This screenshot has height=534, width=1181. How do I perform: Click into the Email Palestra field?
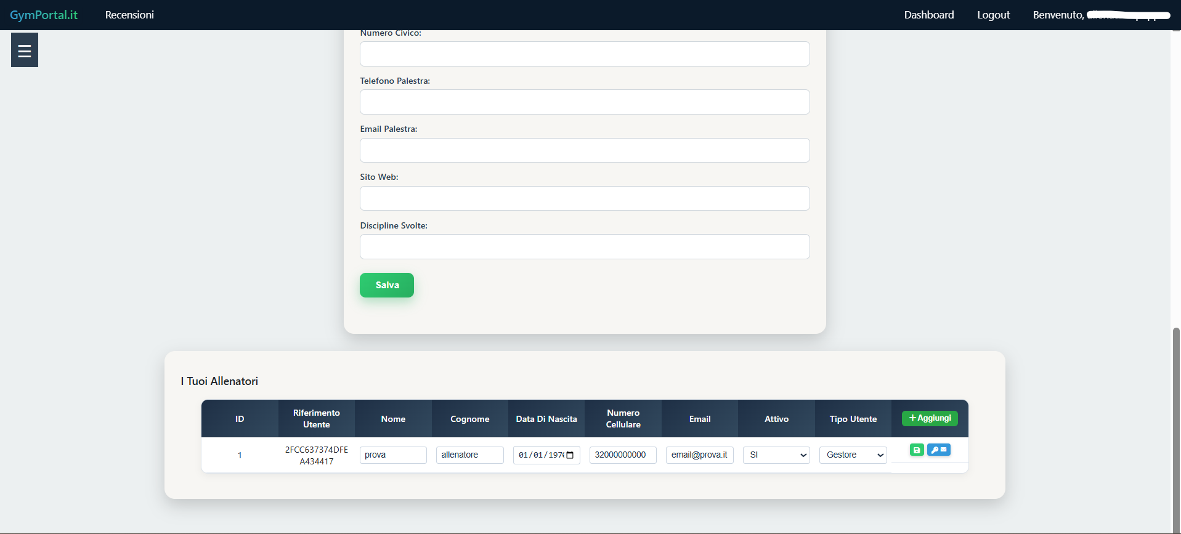(x=585, y=150)
